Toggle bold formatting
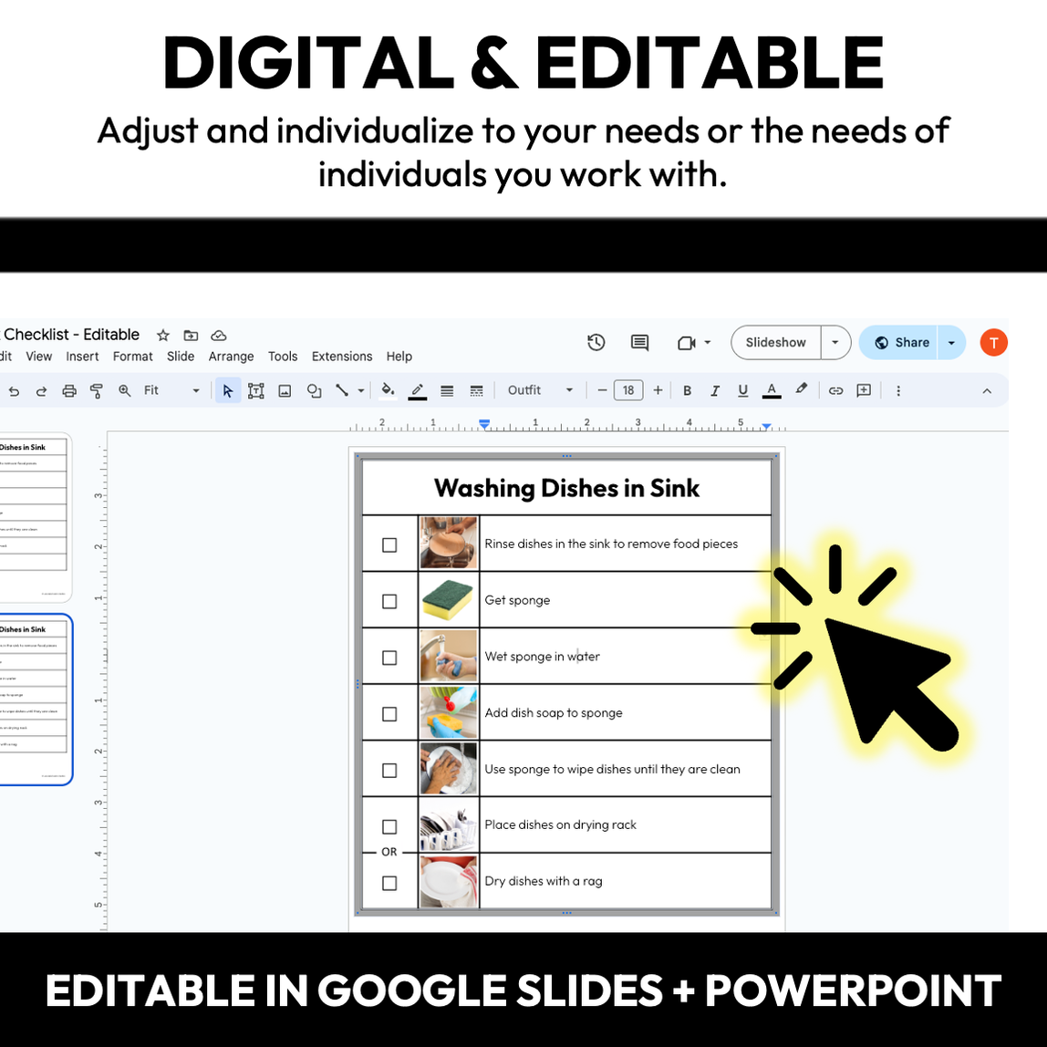Image resolution: width=1047 pixels, height=1047 pixels. [687, 390]
